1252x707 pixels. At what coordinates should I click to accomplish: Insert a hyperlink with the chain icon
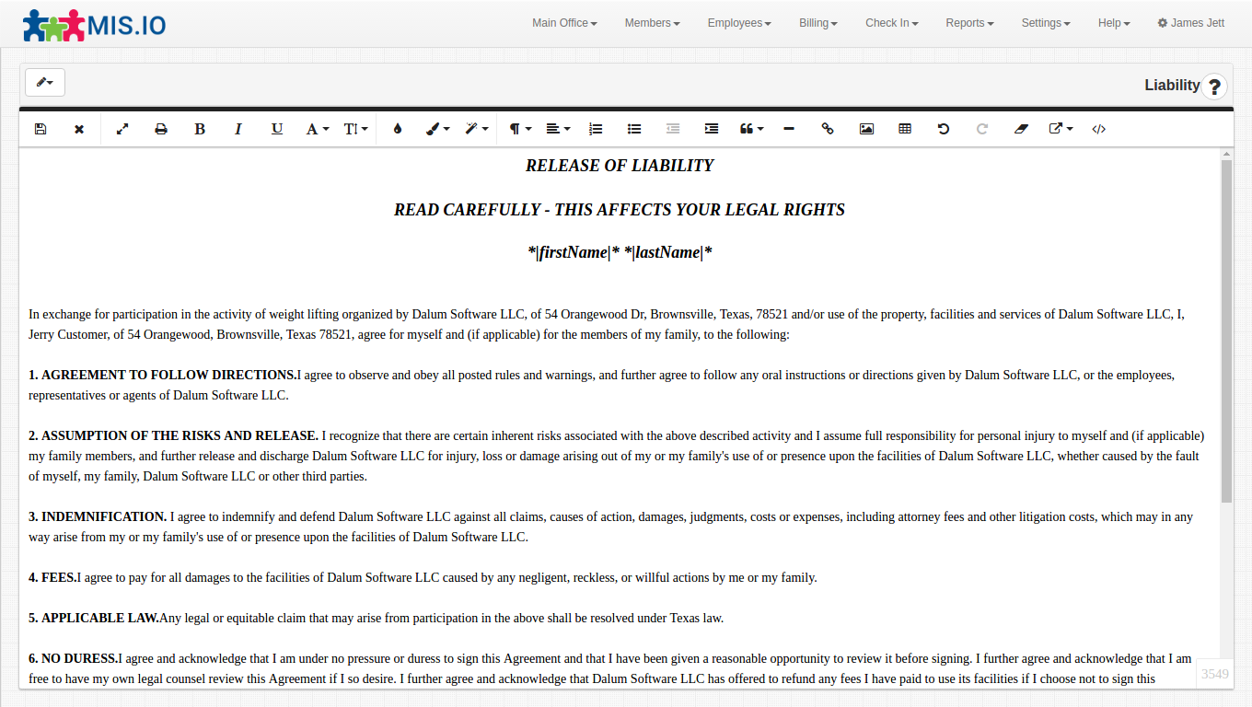(828, 129)
